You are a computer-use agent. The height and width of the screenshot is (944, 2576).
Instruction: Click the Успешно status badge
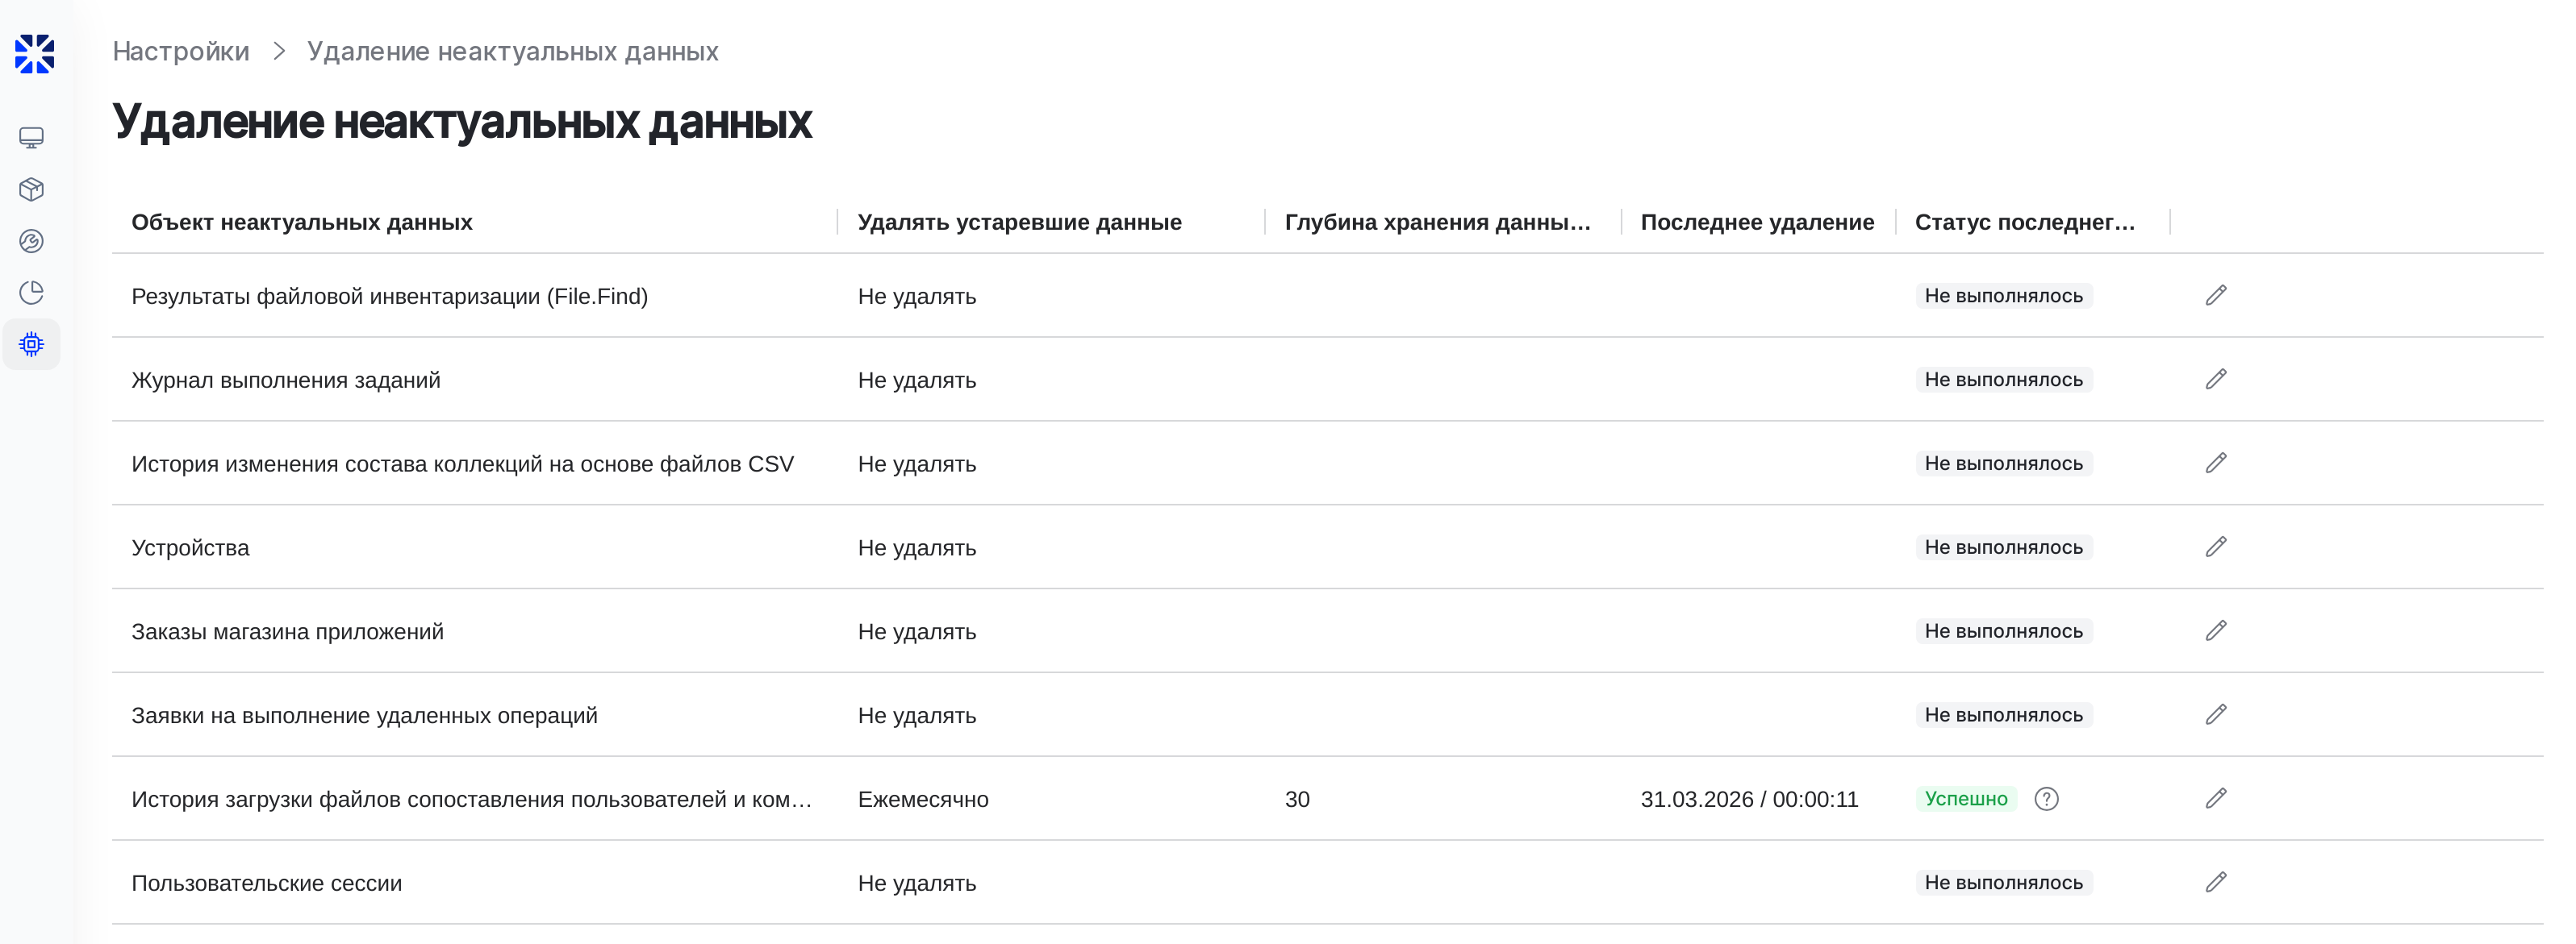(x=1965, y=799)
